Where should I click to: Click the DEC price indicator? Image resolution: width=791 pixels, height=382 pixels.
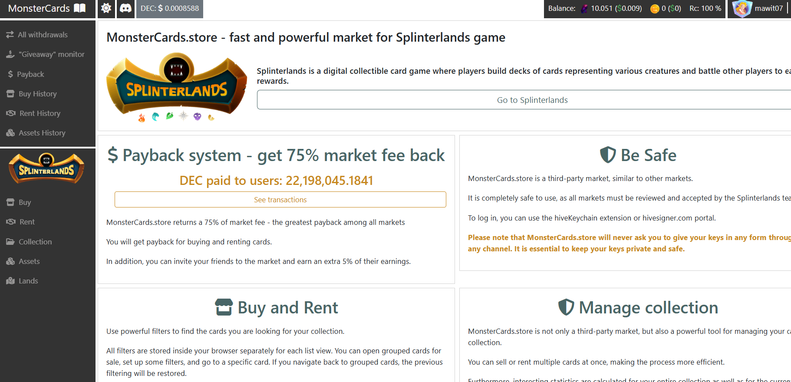(x=170, y=8)
